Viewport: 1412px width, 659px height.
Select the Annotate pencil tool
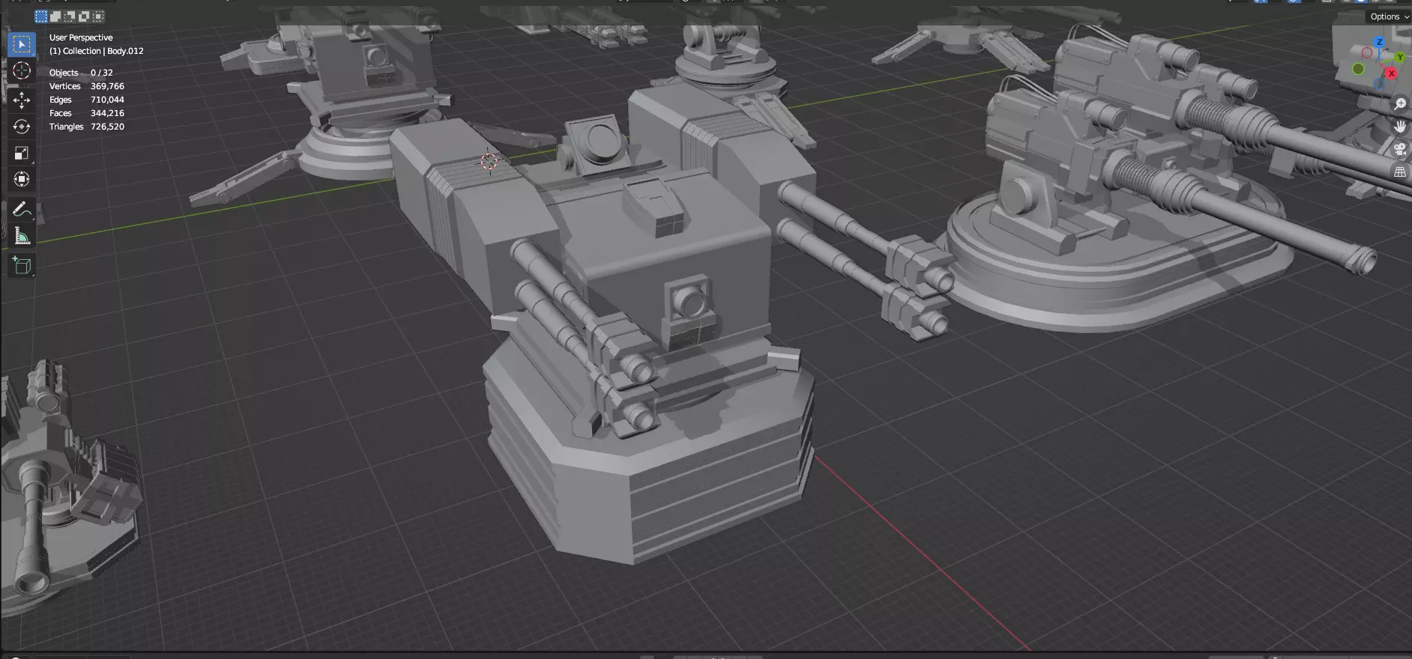(22, 210)
